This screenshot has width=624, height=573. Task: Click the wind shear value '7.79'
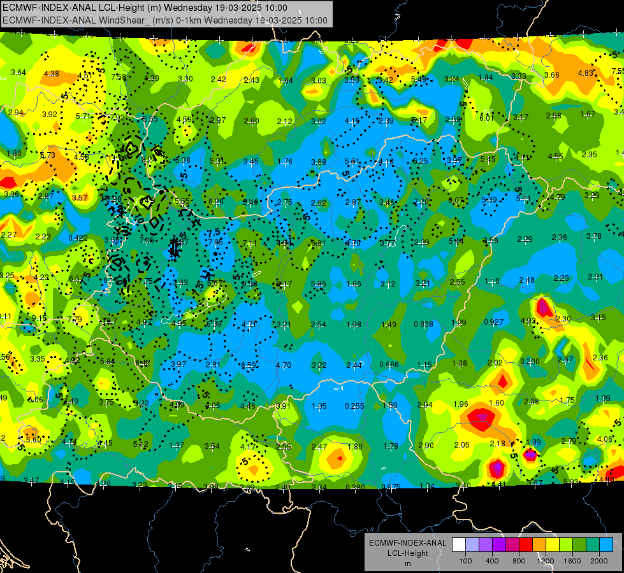click(x=75, y=320)
